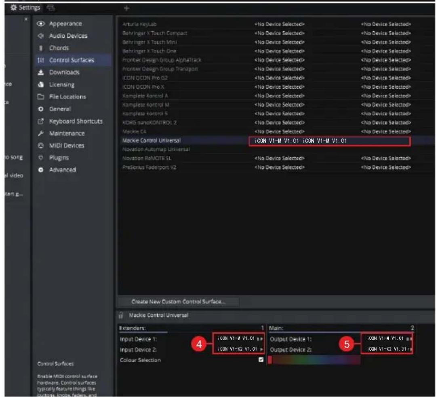Open the Audio Devices settings page
This screenshot has height=397, width=436.
click(x=68, y=36)
